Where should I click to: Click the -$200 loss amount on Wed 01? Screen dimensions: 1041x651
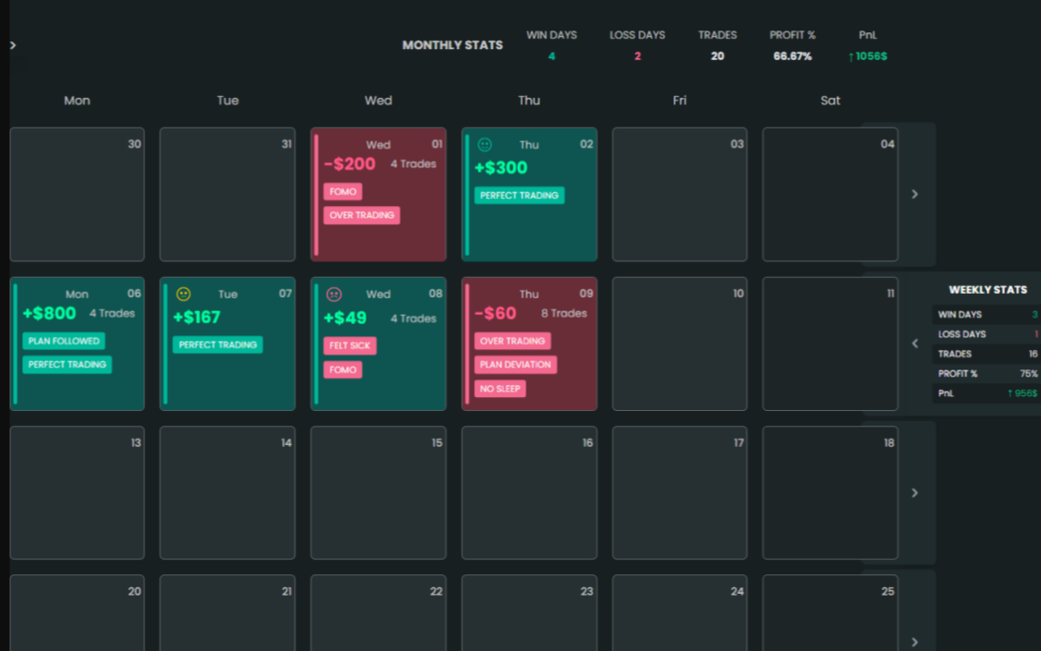click(x=349, y=164)
